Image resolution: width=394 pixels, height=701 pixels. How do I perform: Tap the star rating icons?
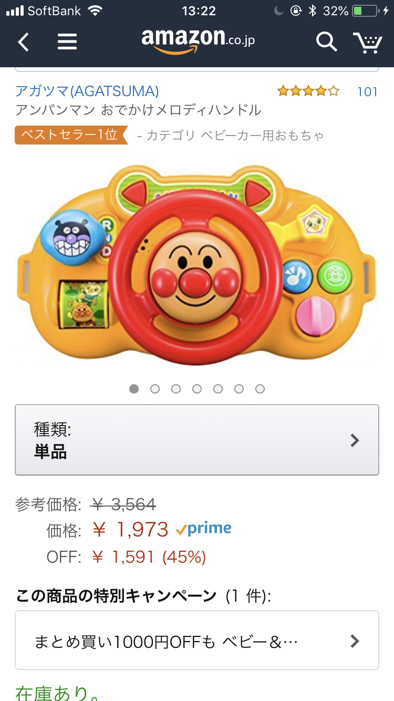[308, 91]
